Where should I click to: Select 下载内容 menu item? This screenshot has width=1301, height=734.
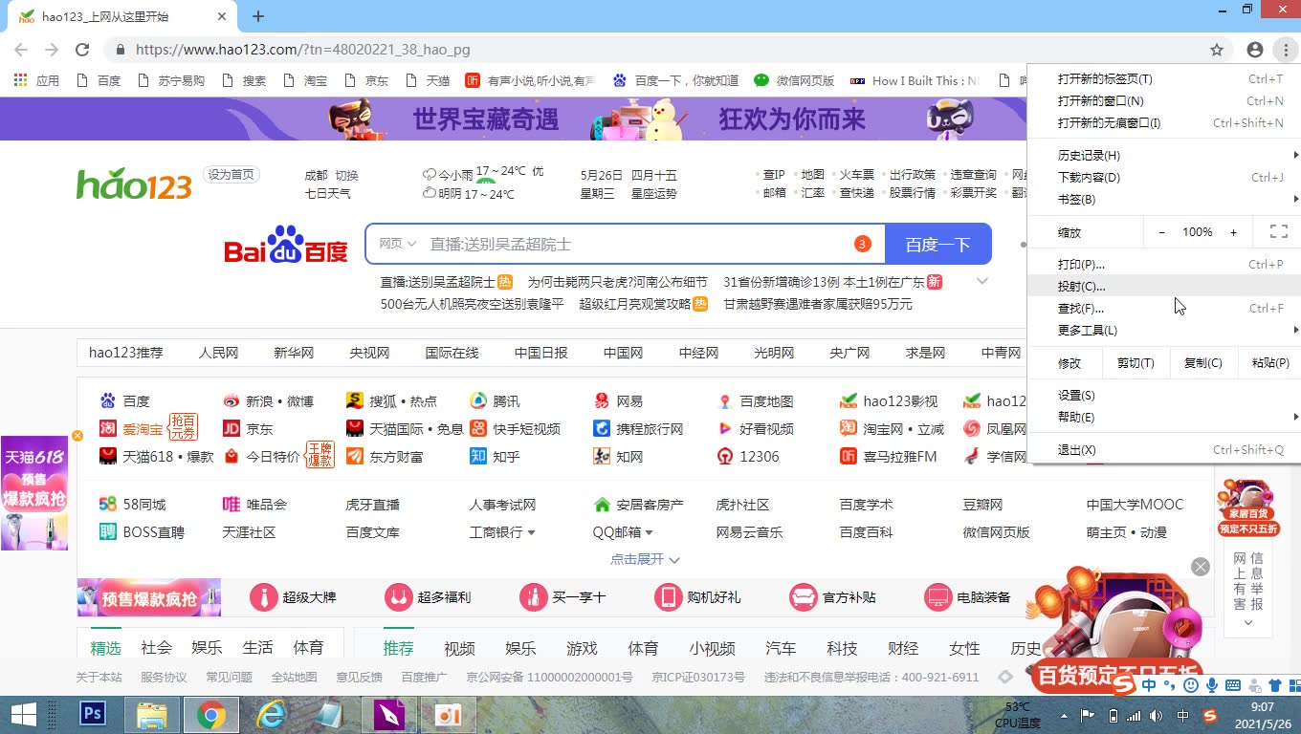1164,177
